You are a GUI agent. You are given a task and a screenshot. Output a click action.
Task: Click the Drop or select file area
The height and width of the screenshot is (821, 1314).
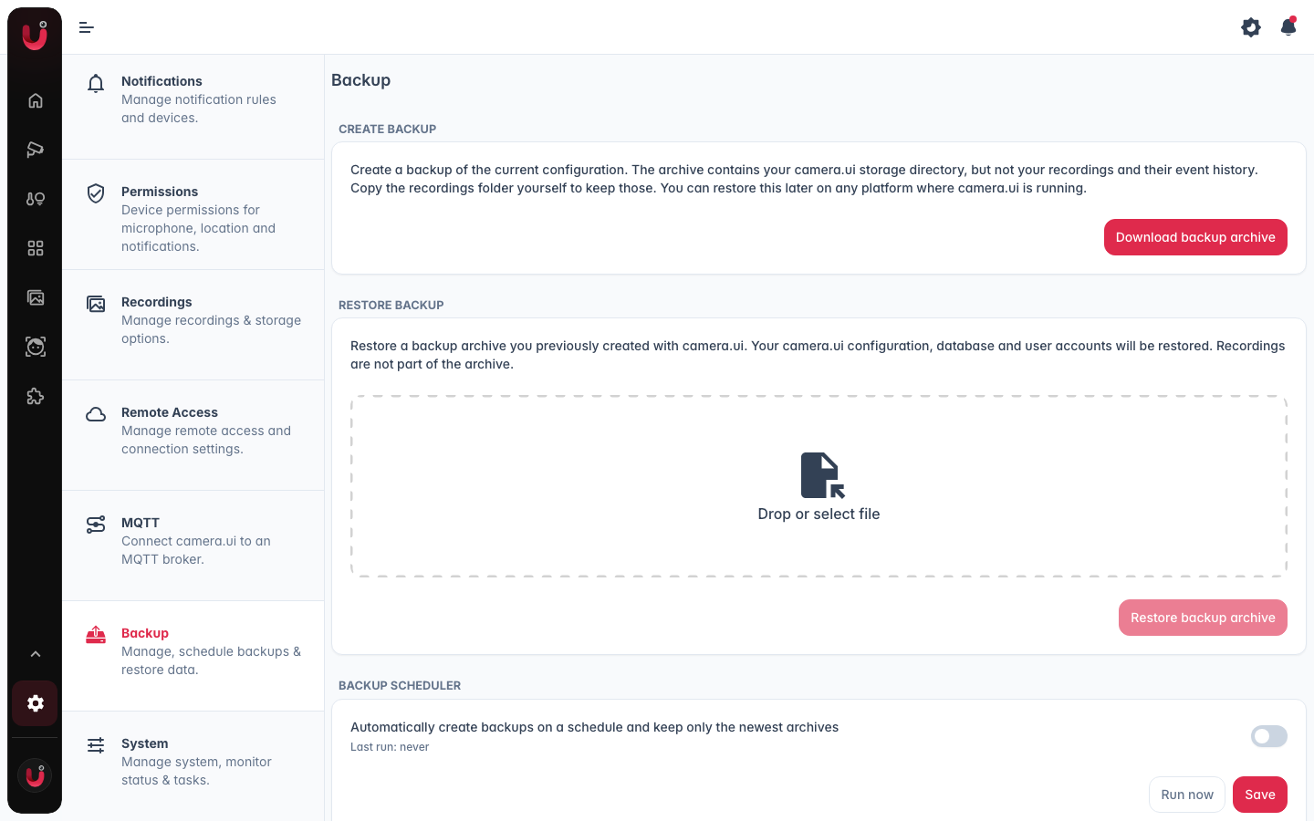coord(819,486)
